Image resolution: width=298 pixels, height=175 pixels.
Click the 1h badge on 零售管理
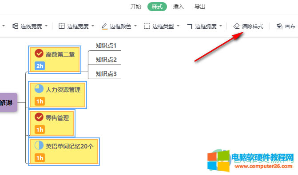40,129
